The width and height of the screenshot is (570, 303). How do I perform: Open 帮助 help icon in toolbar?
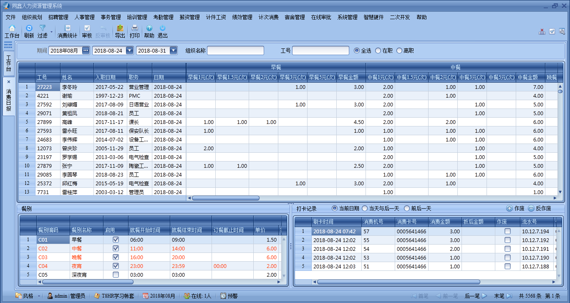coord(149,28)
